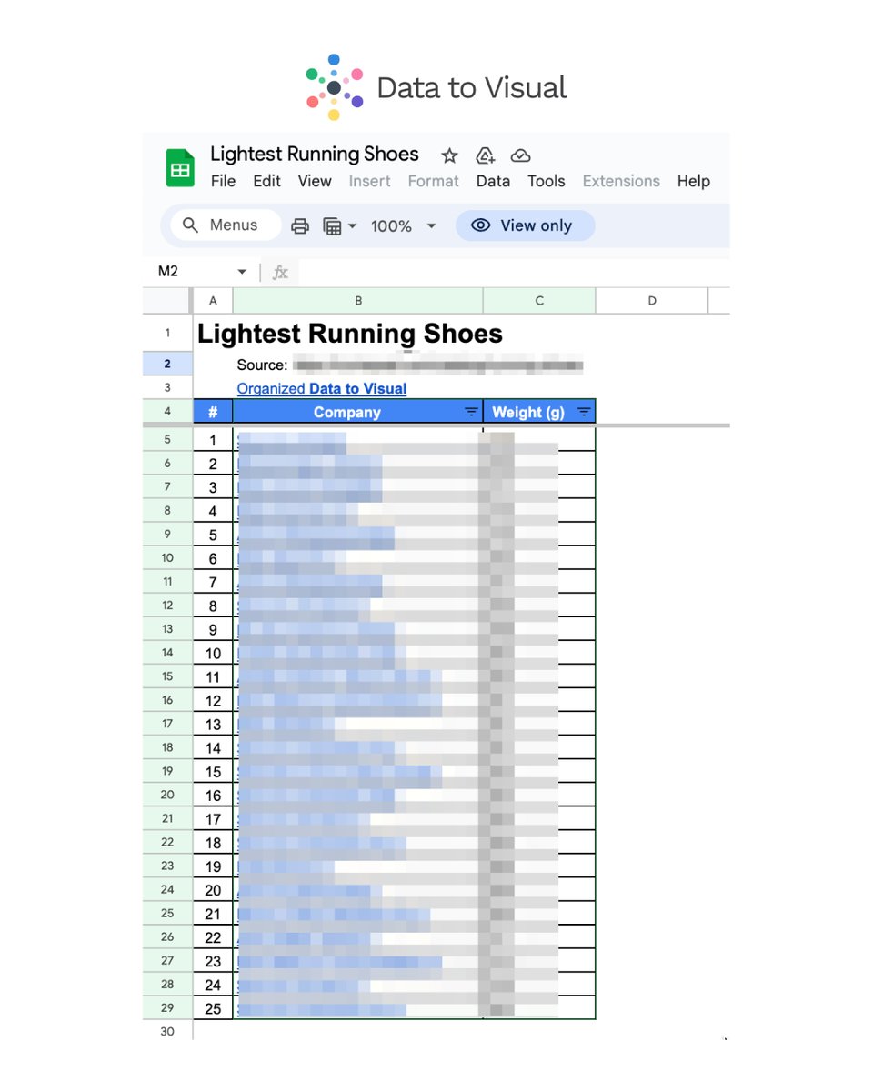Click the Source: cell text
Viewport: 873px width, 1091px height.
click(262, 365)
